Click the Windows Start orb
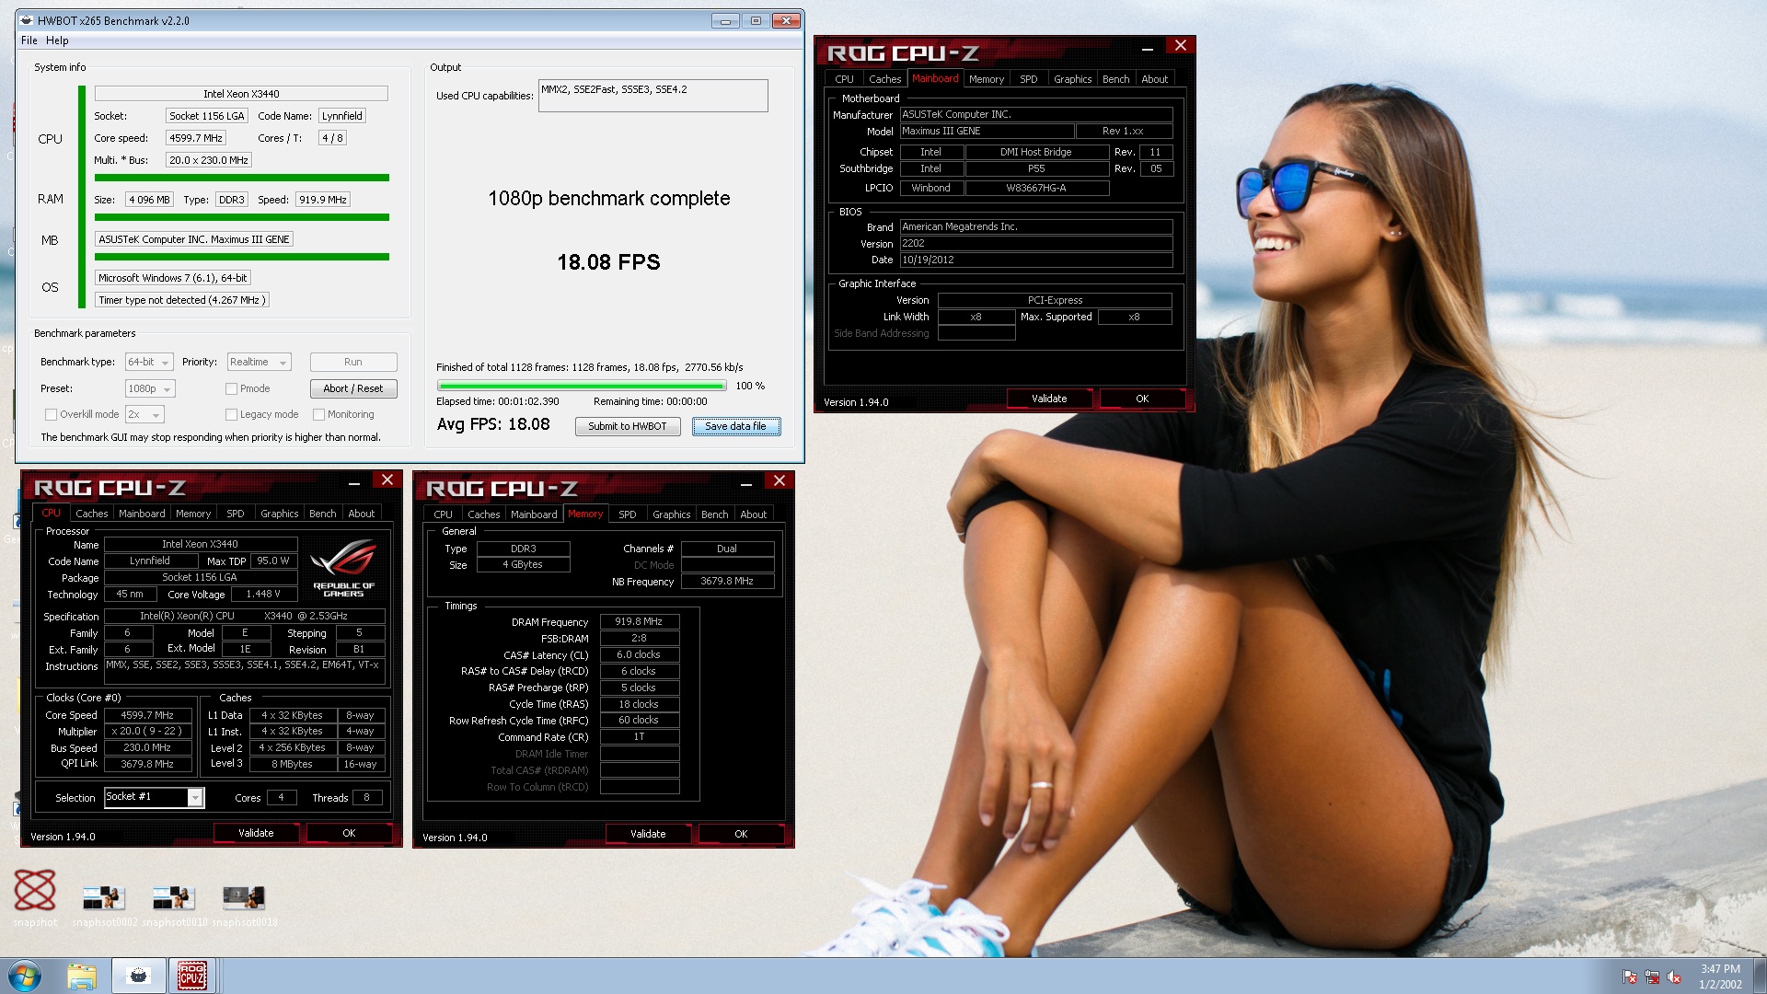 [x=24, y=976]
